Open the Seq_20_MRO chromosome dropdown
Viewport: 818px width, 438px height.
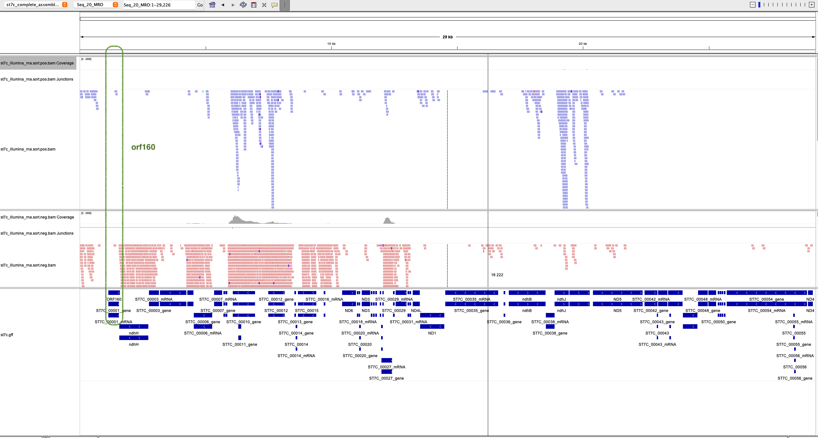coord(96,5)
